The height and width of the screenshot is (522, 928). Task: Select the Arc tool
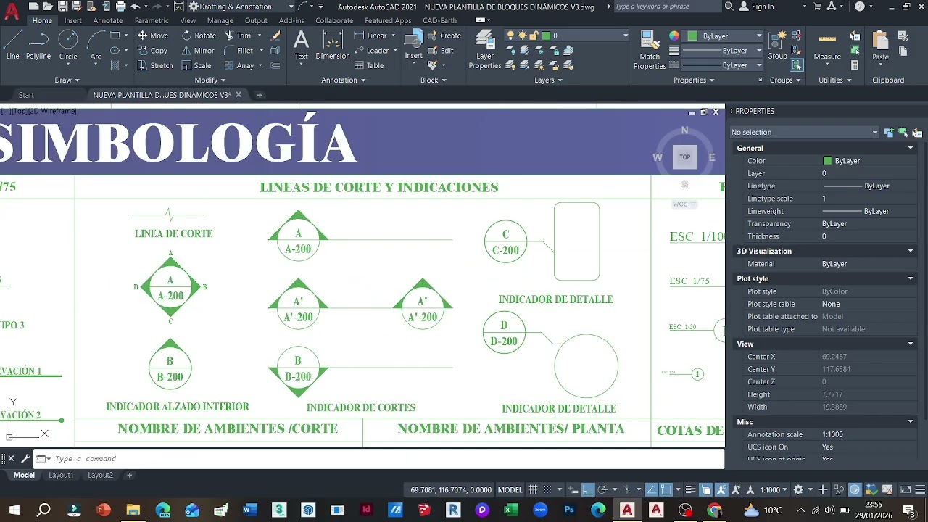click(x=96, y=45)
